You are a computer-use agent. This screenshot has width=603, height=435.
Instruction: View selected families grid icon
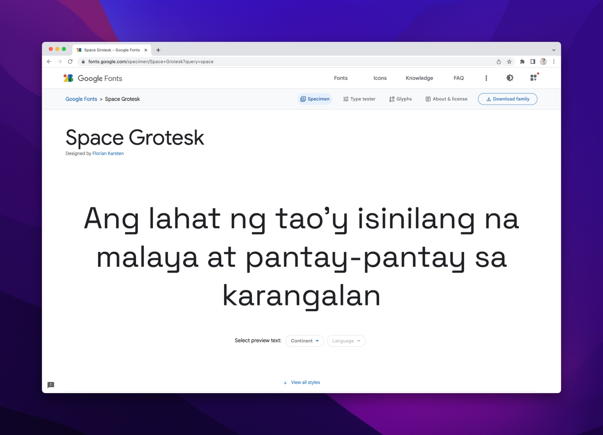pos(534,78)
